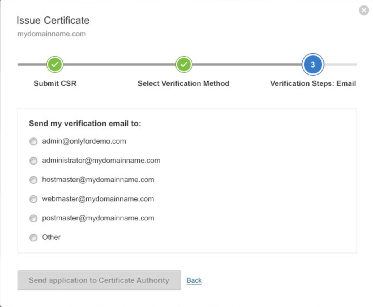The height and width of the screenshot is (307, 373).
Task: Click the Issue Certificate dialog title
Action: [53, 20]
